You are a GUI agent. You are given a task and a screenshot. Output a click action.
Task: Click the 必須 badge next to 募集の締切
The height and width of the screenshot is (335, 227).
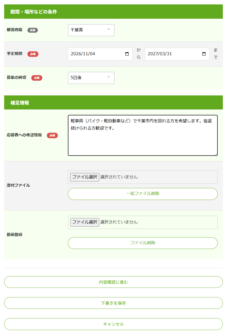point(37,78)
